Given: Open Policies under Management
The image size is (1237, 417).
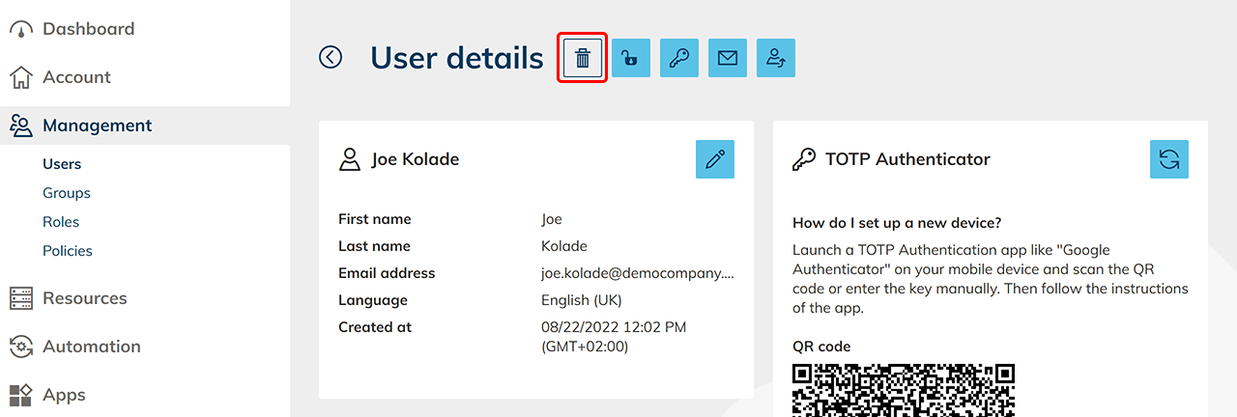Looking at the screenshot, I should click(68, 251).
